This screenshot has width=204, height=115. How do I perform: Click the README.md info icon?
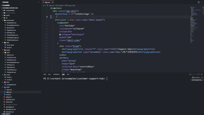pyautogui.click(x=4, y=112)
